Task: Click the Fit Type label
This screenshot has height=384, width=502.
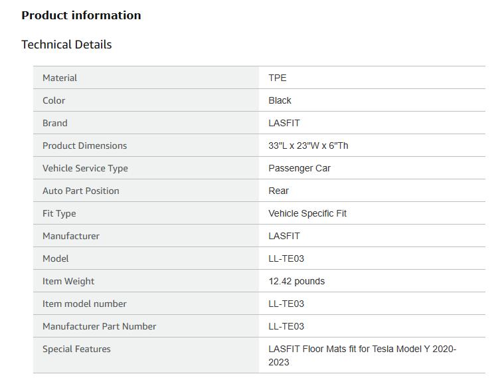Action: 59,213
